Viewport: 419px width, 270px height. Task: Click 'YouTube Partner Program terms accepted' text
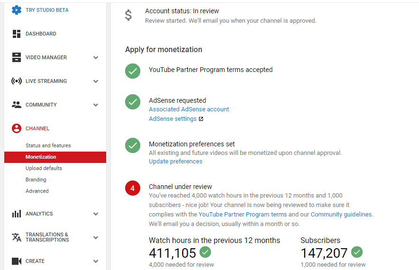(x=210, y=70)
